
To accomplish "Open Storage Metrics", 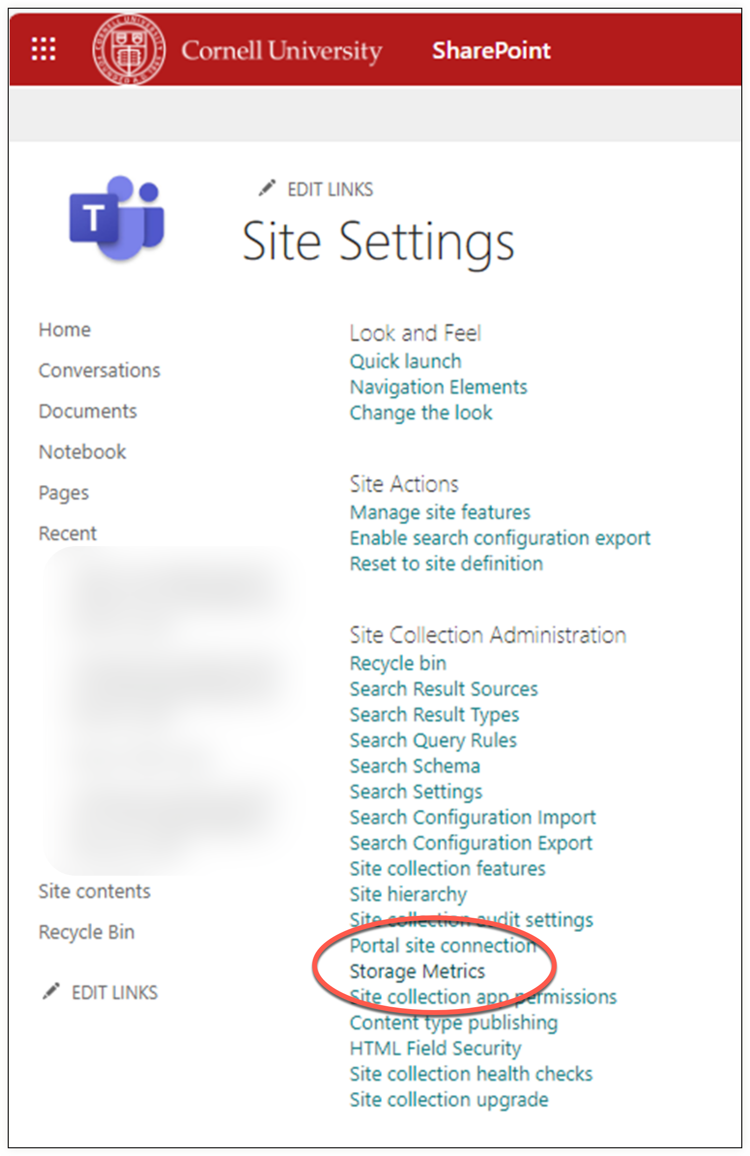I will click(x=417, y=971).
